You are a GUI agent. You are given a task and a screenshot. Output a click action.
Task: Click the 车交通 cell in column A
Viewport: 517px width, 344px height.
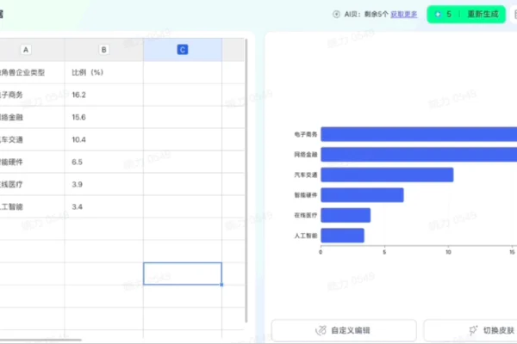[x=33, y=139]
